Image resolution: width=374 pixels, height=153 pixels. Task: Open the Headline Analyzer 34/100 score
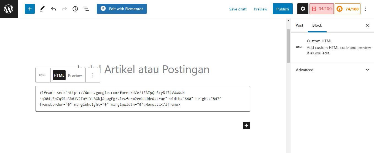[x=321, y=9]
